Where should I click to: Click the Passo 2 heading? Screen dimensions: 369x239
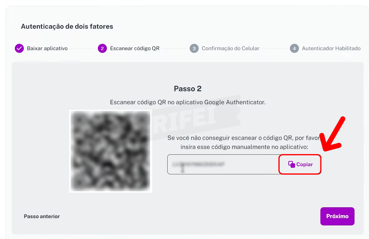(x=188, y=89)
